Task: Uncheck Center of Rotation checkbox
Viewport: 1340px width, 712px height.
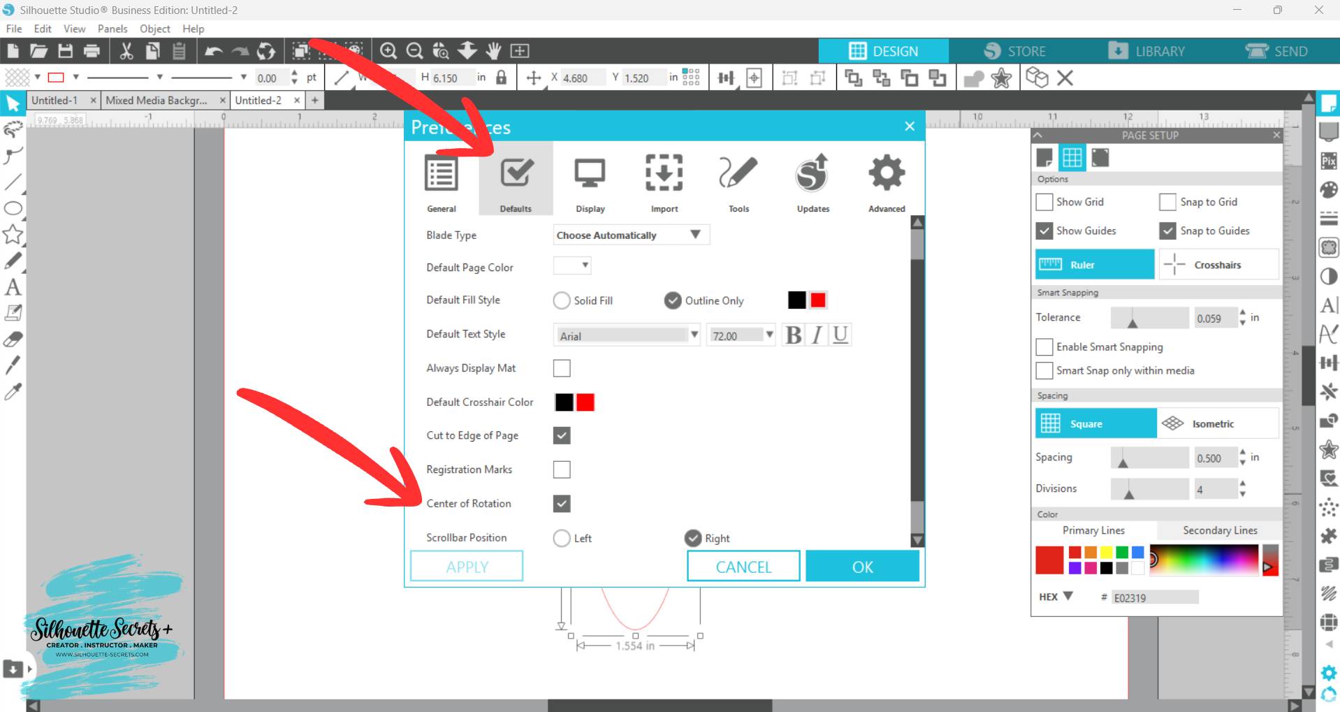Action: click(562, 503)
